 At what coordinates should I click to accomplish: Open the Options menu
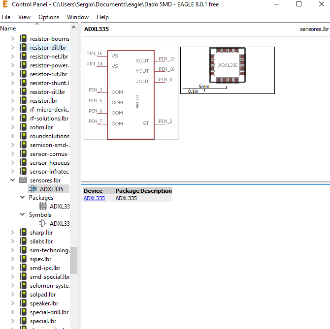(x=49, y=17)
